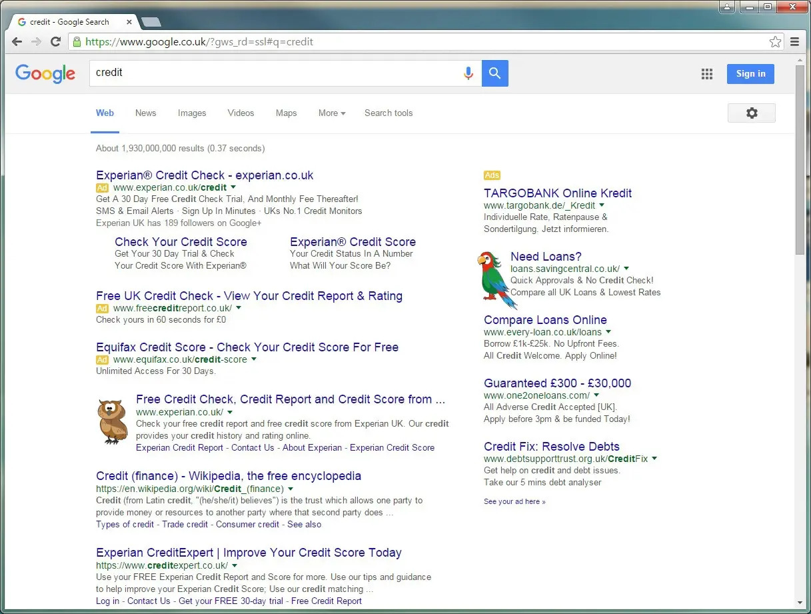811x614 pixels.
Task: Click the microphone icon for voice search
Action: (468, 73)
